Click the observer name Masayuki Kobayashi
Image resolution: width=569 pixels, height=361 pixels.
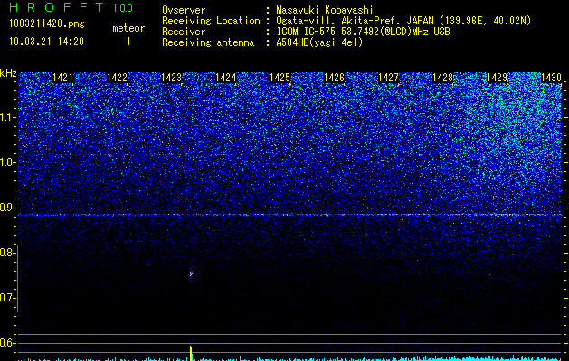(x=325, y=10)
